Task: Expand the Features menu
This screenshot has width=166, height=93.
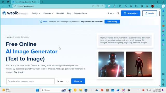Action: click(x=48, y=13)
